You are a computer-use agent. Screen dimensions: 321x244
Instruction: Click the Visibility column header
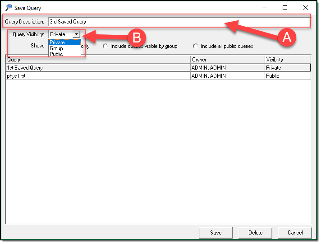tap(287, 60)
